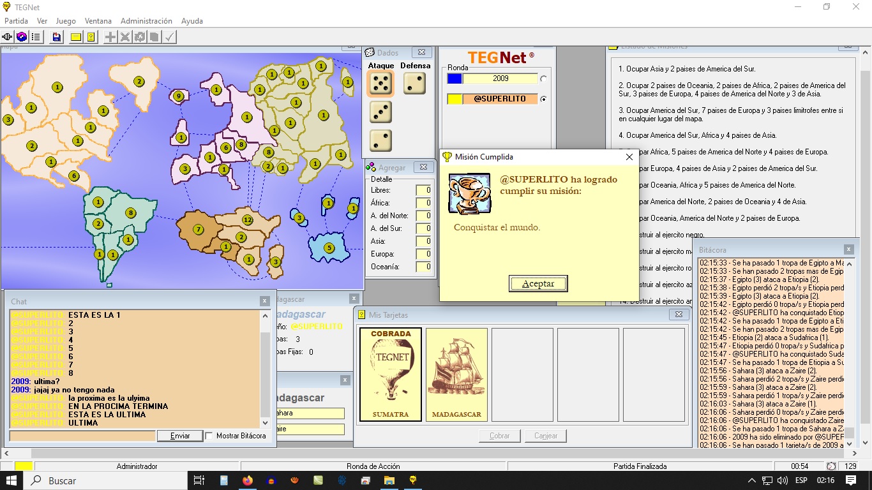Image resolution: width=872 pixels, height=490 pixels.
Task: Close the Dados dice panel
Action: pyautogui.click(x=421, y=52)
